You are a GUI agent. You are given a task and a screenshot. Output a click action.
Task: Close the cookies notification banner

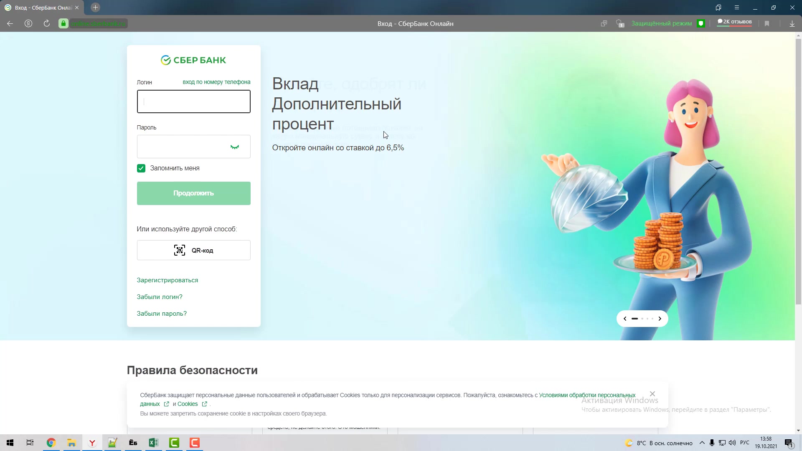(x=652, y=394)
